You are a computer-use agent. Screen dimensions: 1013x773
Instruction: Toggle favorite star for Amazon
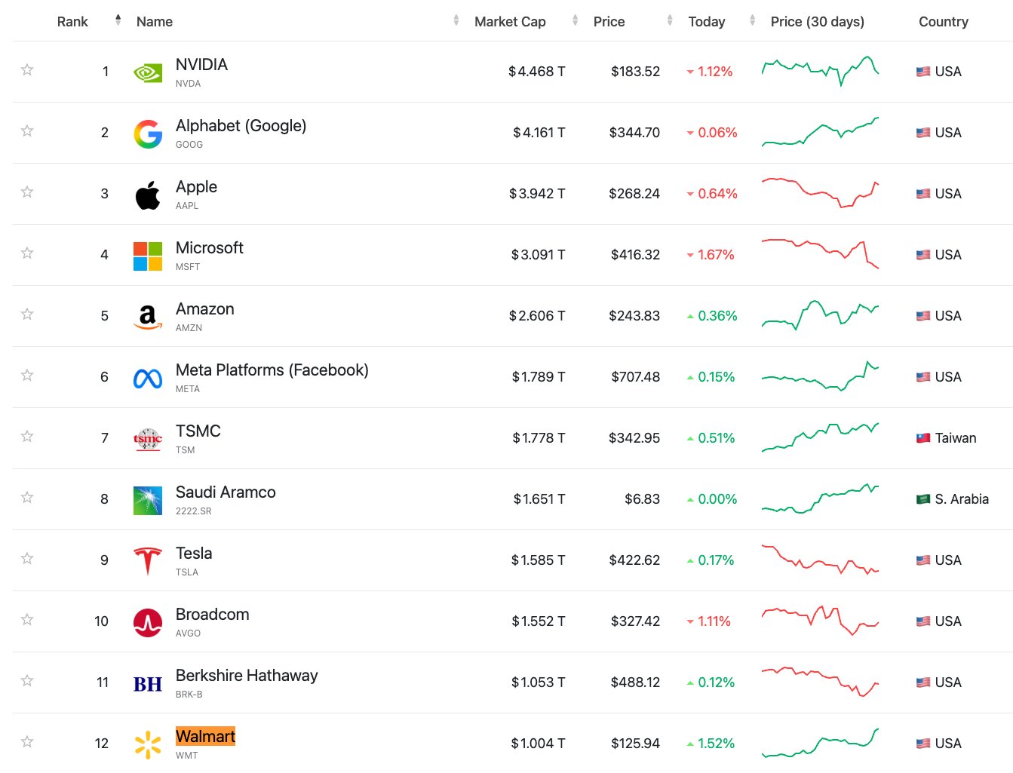point(27,314)
